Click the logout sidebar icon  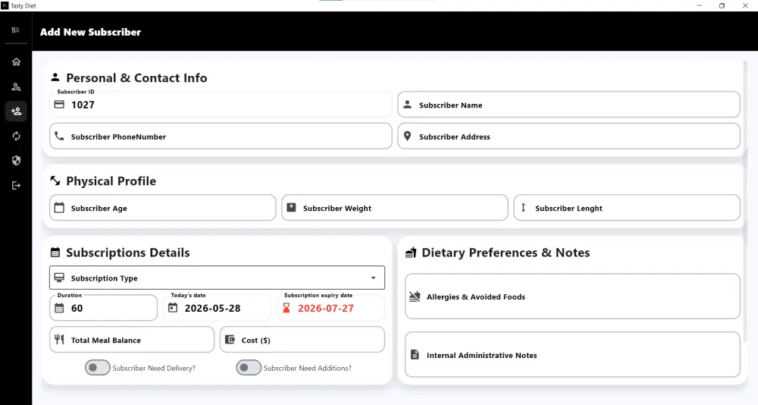click(16, 185)
